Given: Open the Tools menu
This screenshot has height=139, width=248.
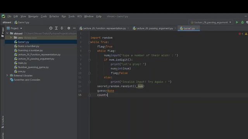Looking at the screenshot, I should [71, 16].
